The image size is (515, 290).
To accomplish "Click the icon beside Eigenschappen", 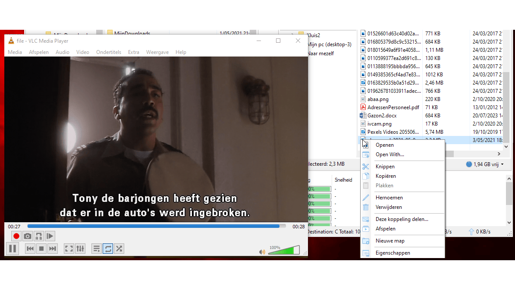I will pos(366,253).
